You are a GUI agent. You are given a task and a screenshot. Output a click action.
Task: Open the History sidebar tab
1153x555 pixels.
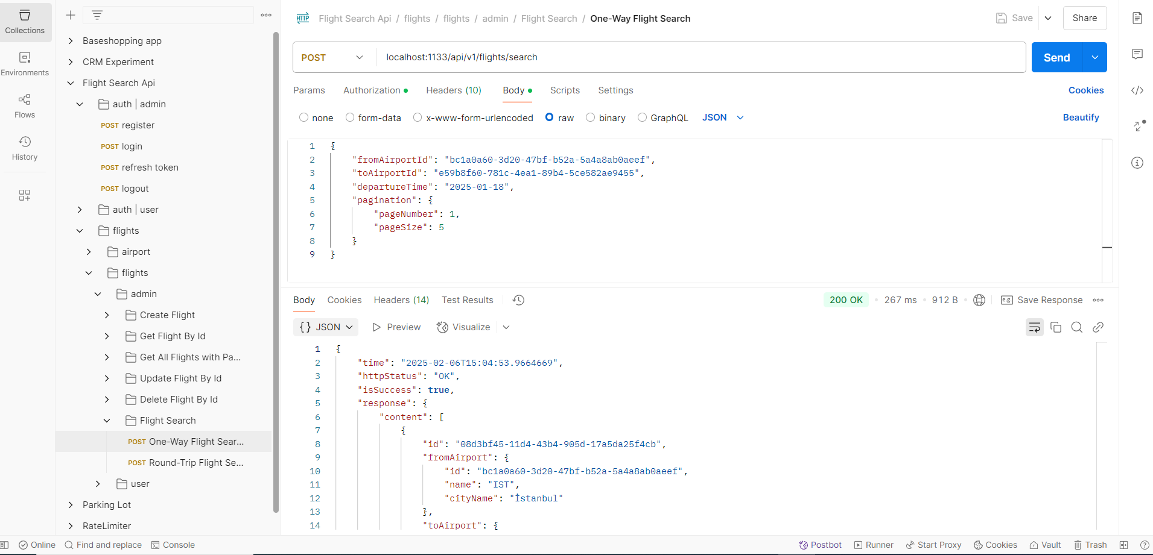tap(25, 148)
